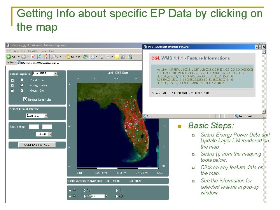Expand the Back button history arrow
Screen dimensions: 280x210
(19, 57)
